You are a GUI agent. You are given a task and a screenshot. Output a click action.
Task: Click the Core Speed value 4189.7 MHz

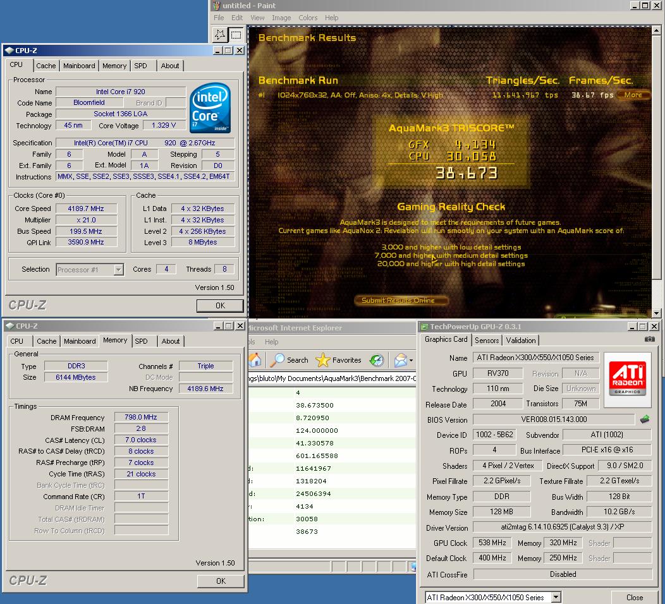(86, 208)
